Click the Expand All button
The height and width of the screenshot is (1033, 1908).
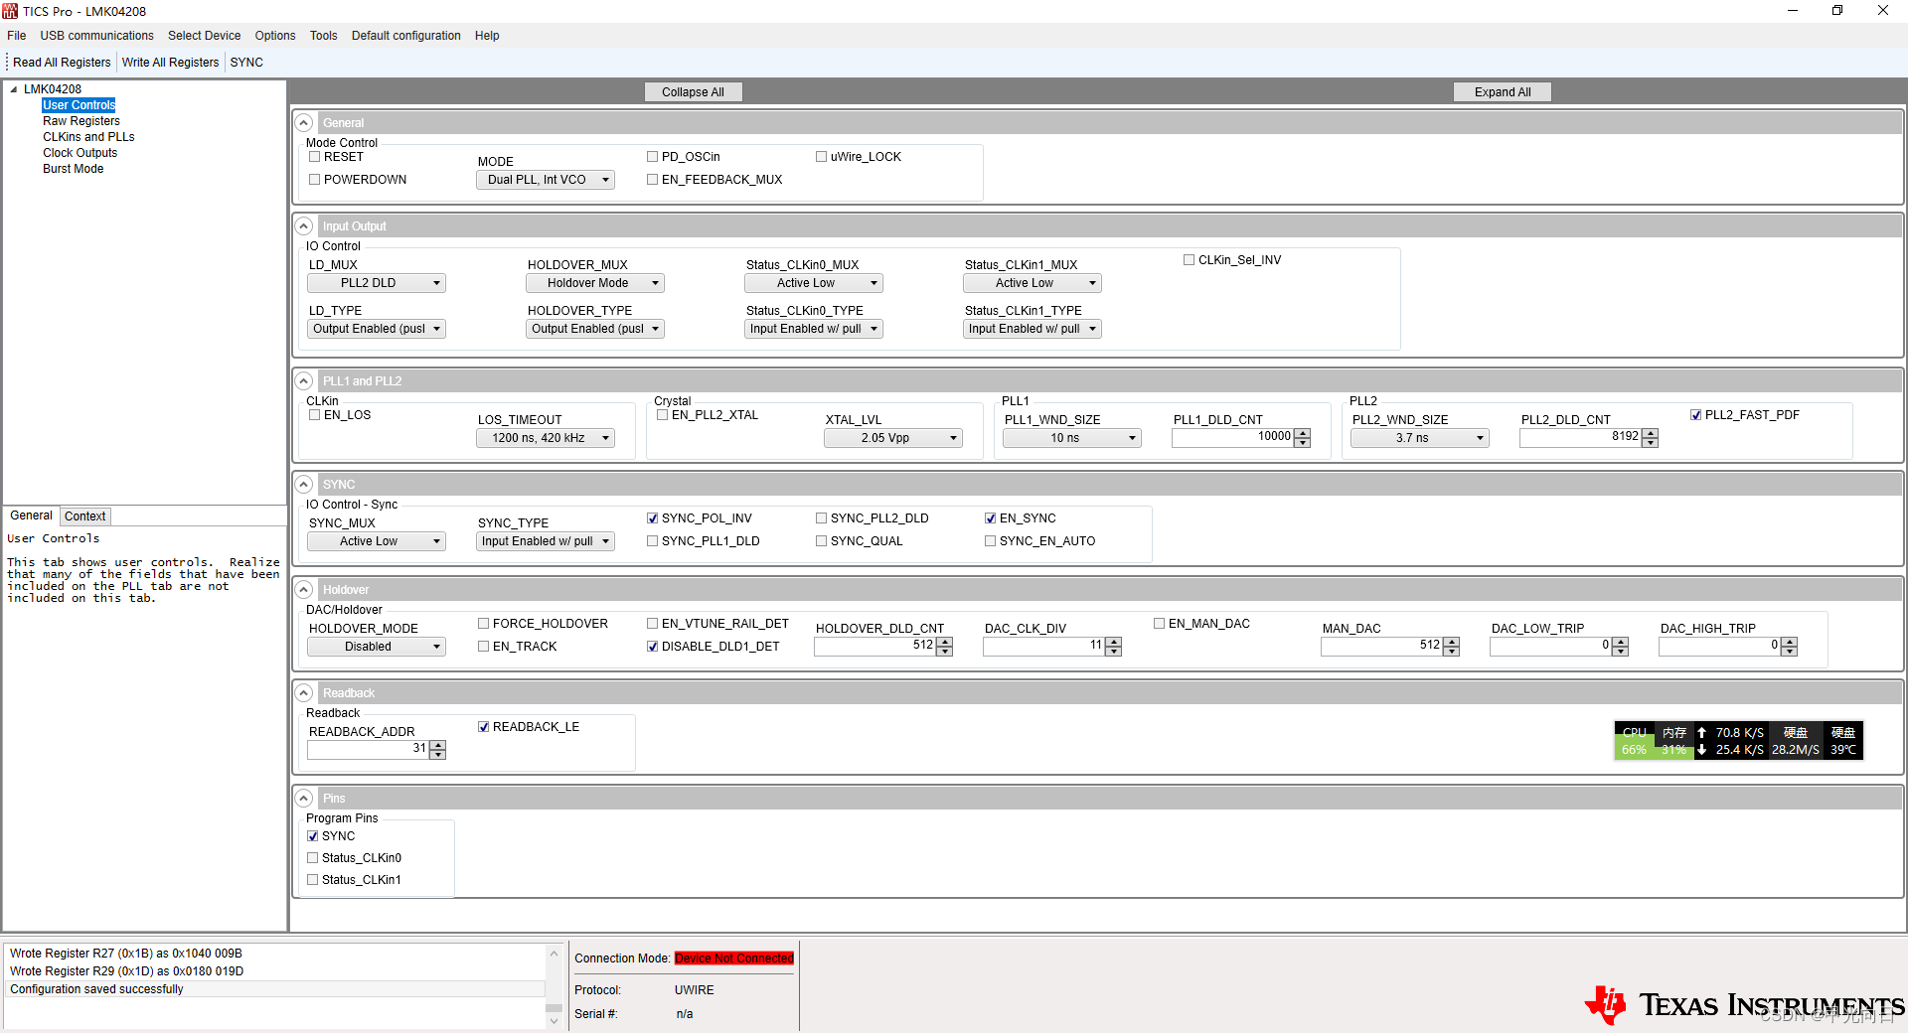point(1502,91)
